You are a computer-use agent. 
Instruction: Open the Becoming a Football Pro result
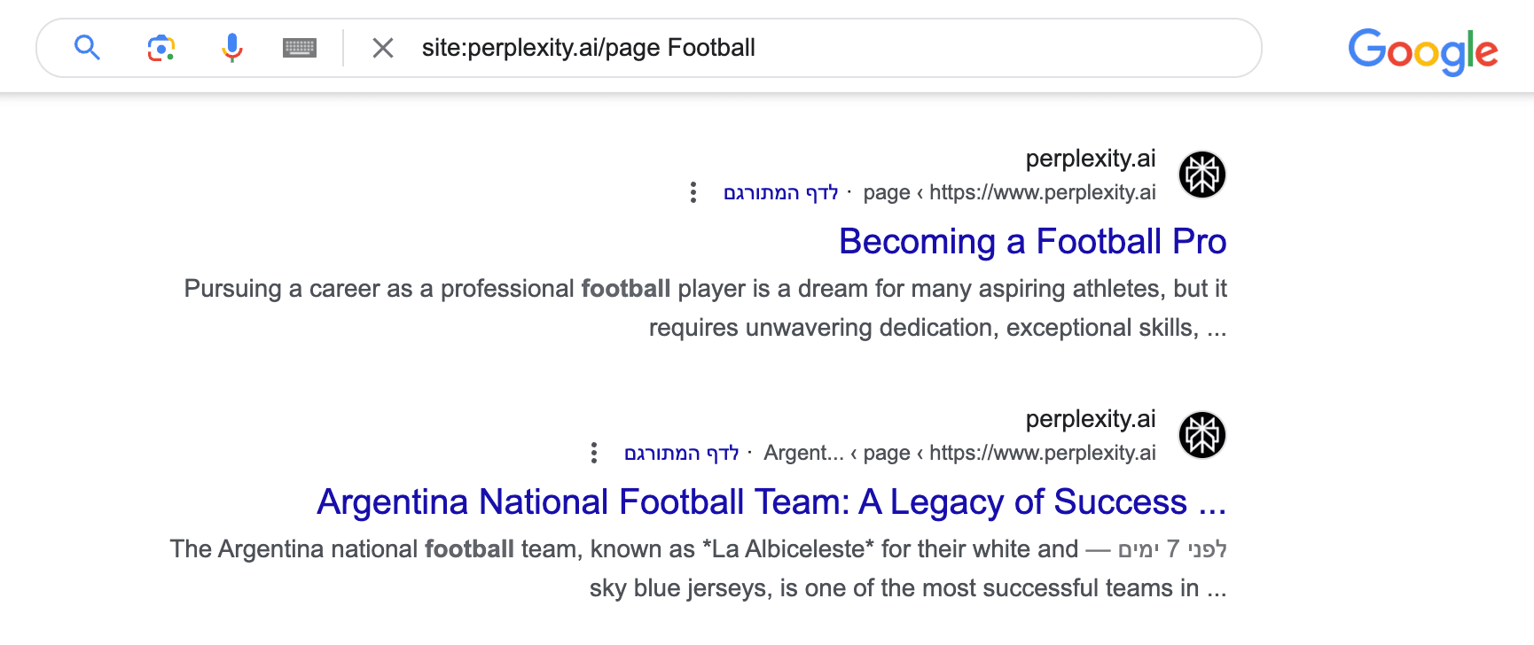1032,242
